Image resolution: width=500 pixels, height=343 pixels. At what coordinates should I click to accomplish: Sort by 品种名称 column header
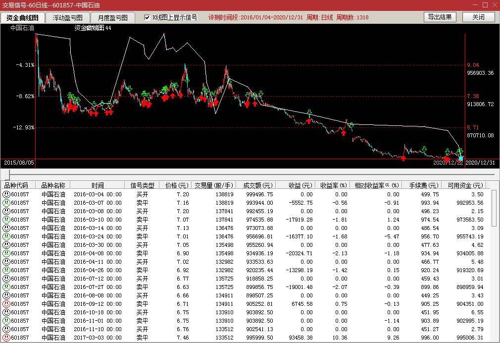click(x=53, y=185)
